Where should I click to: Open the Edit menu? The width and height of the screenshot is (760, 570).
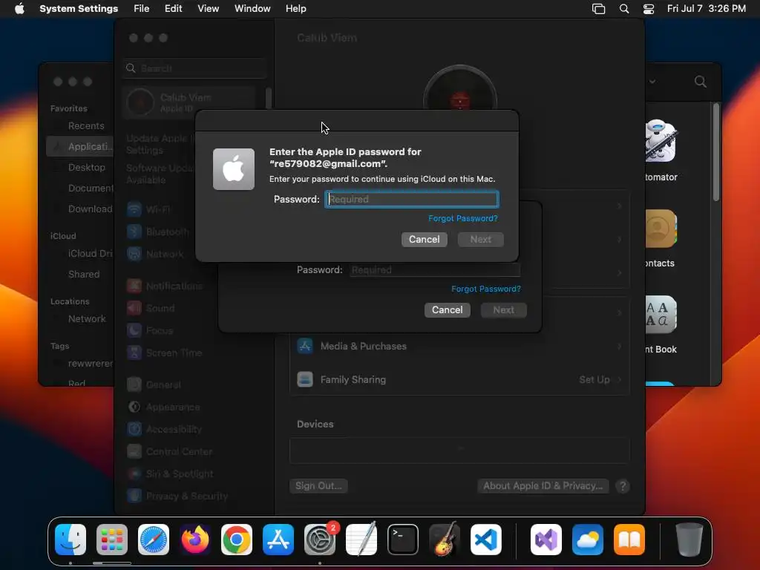pos(173,9)
